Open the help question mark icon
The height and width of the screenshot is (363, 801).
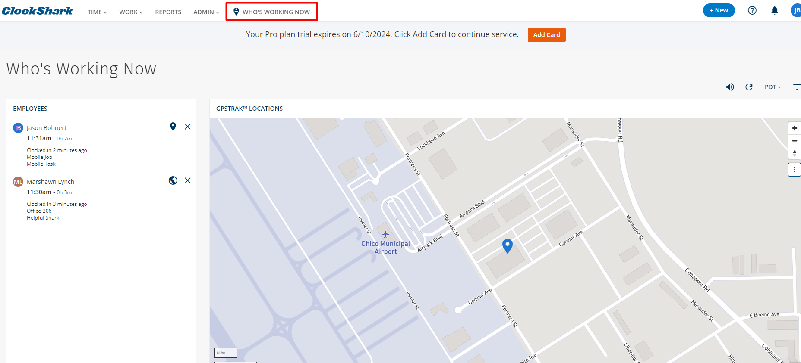pos(752,10)
